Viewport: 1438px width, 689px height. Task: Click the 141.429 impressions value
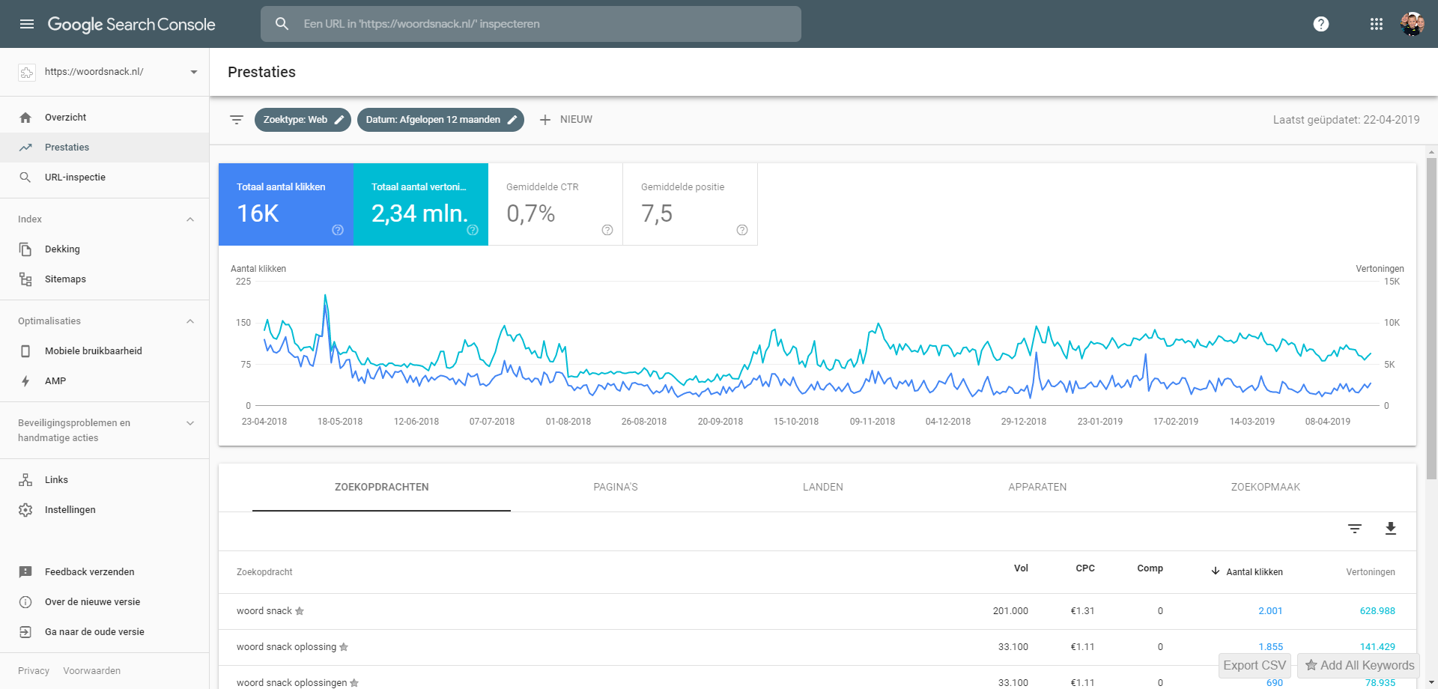coord(1377,647)
